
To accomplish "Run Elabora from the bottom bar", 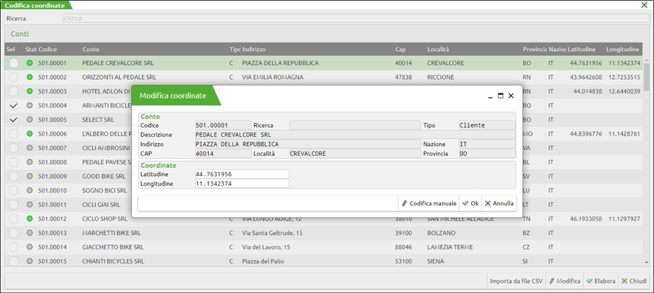I will pos(600,281).
